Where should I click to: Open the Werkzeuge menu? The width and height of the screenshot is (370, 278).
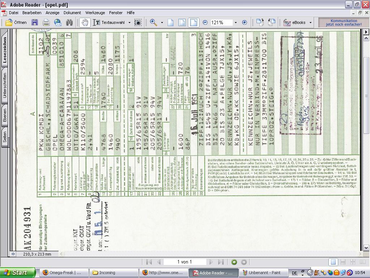click(x=95, y=12)
